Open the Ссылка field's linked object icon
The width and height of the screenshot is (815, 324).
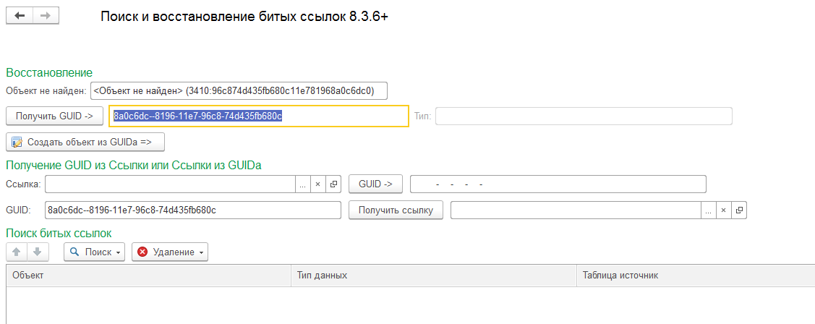point(333,184)
